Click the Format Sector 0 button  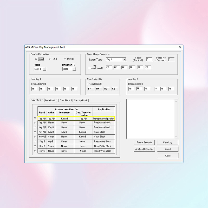[x=144, y=142]
